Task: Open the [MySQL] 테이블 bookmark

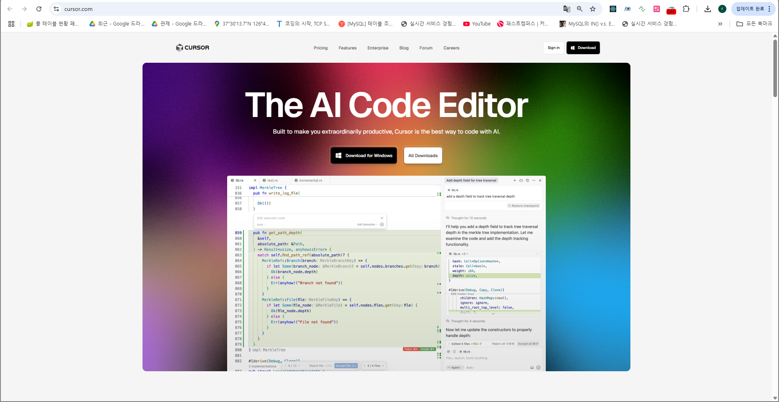Action: tap(366, 24)
